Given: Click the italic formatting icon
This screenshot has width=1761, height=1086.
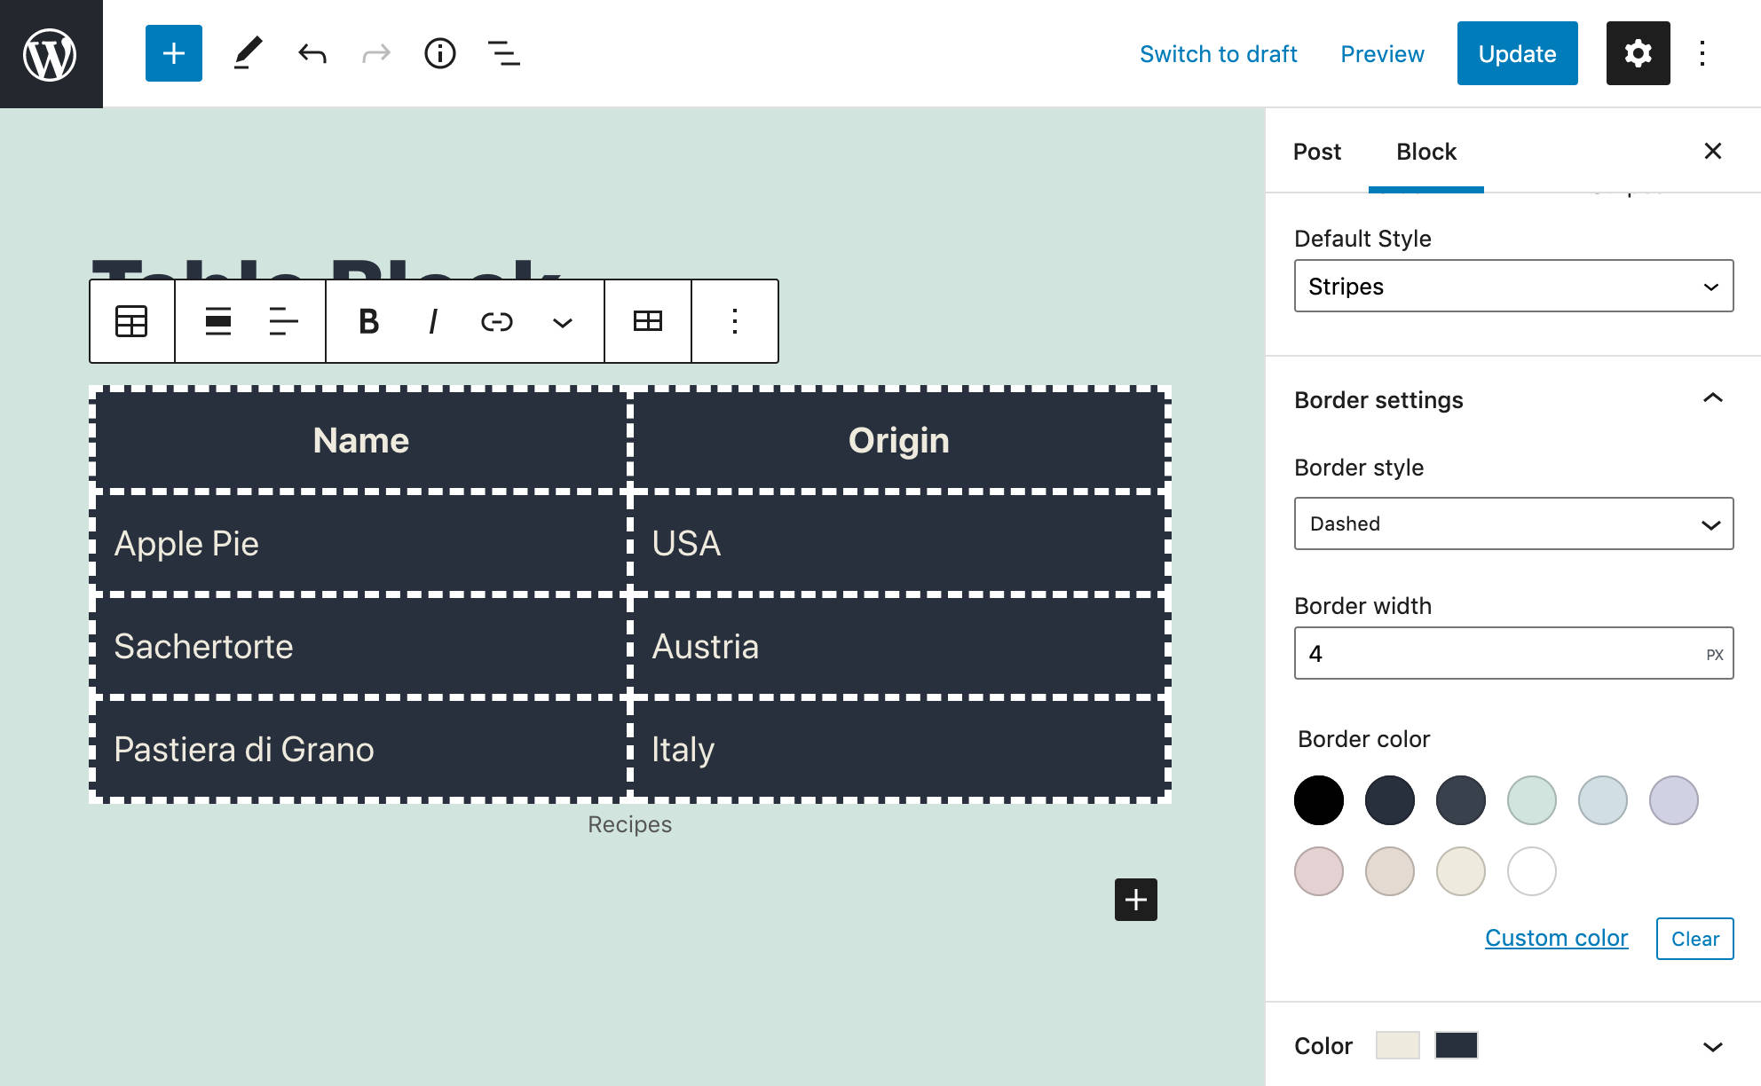Looking at the screenshot, I should tap(431, 319).
